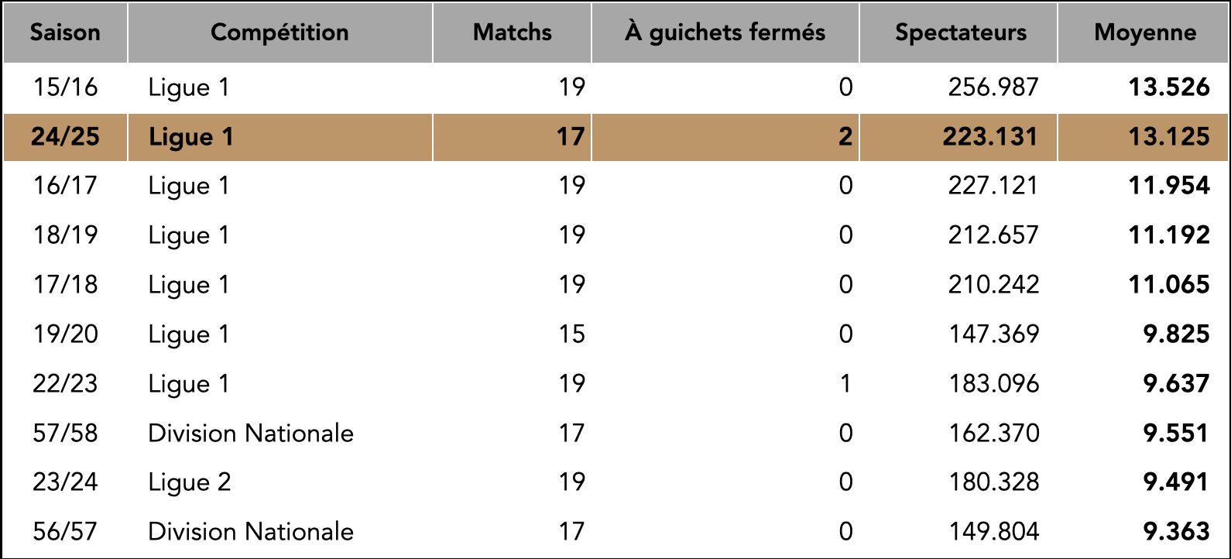Click the 223.131 spectators figure
The width and height of the screenshot is (1231, 559).
(989, 137)
